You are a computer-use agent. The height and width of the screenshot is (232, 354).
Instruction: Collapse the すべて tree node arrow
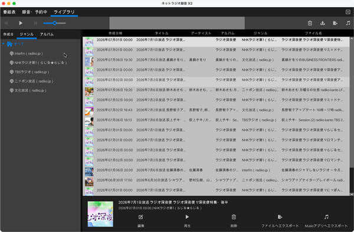coord(4,44)
